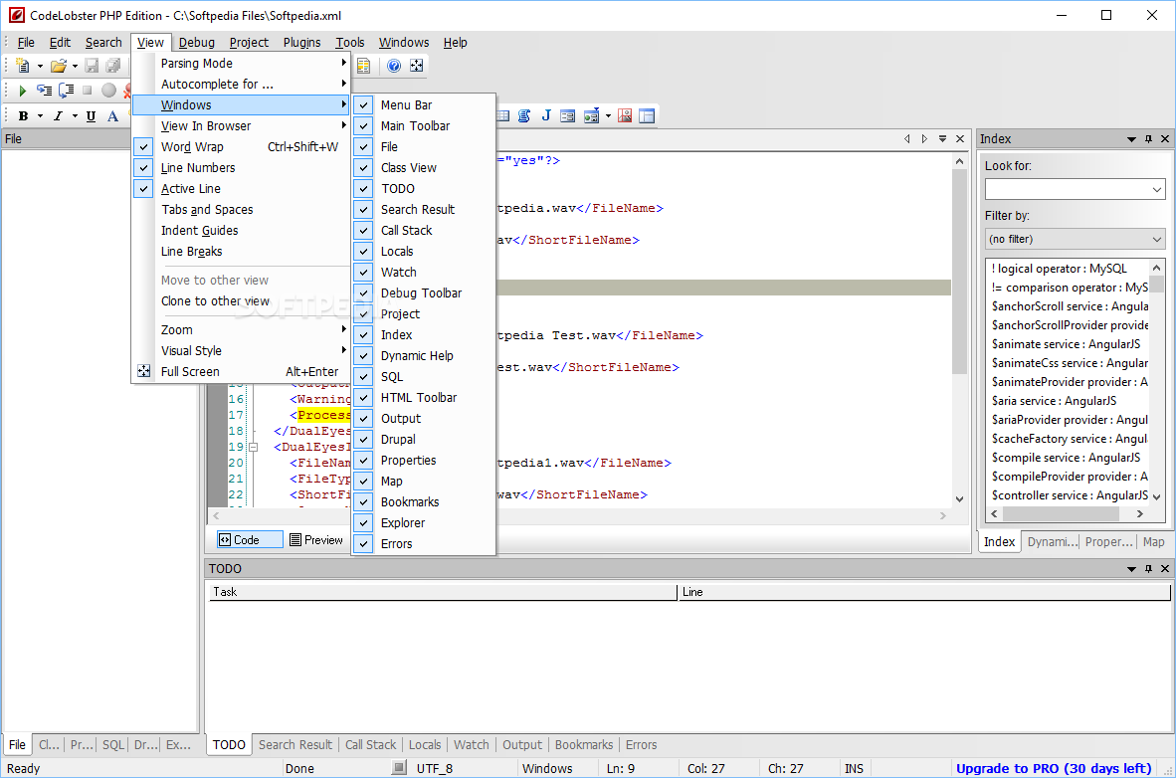Screen dimensions: 1176x778
Task: Click inside the Look for input field
Action: click(1067, 189)
